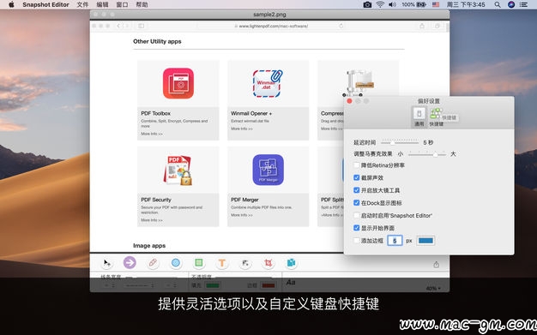Switch to the 快捷键 preferences tab

tap(437, 117)
